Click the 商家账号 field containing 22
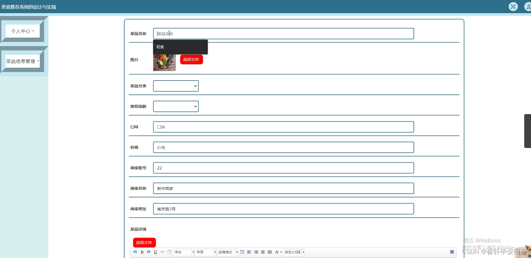 click(x=283, y=168)
